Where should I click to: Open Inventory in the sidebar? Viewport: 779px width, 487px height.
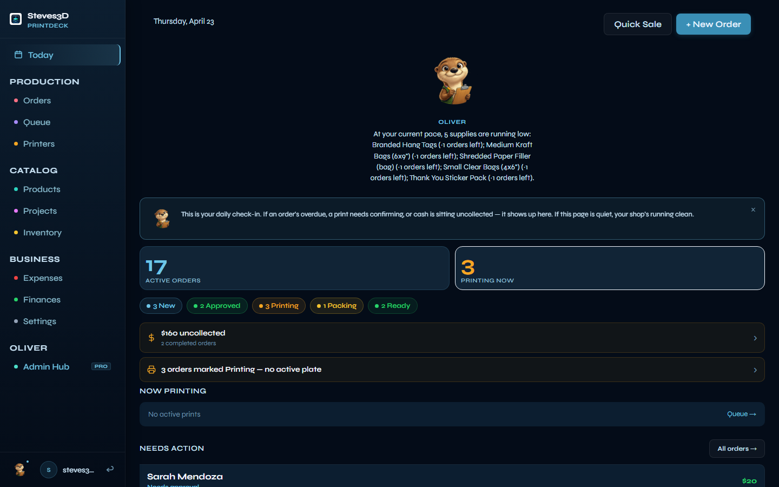click(x=42, y=233)
